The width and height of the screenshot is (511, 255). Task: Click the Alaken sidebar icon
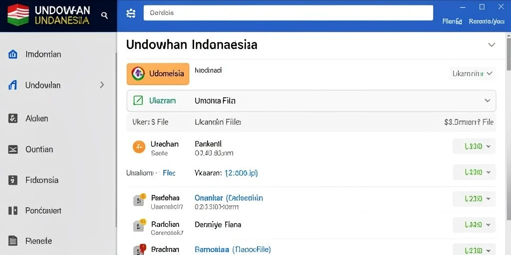click(12, 119)
